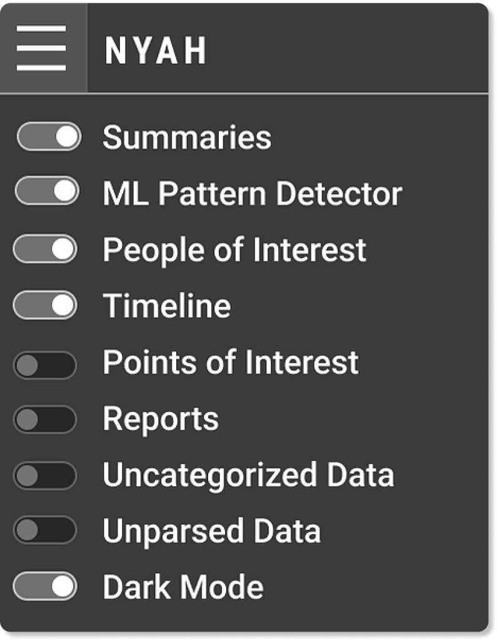Viewport: 497px width, 640px height.
Task: Select the Uncategorized Data label
Action: tap(248, 475)
